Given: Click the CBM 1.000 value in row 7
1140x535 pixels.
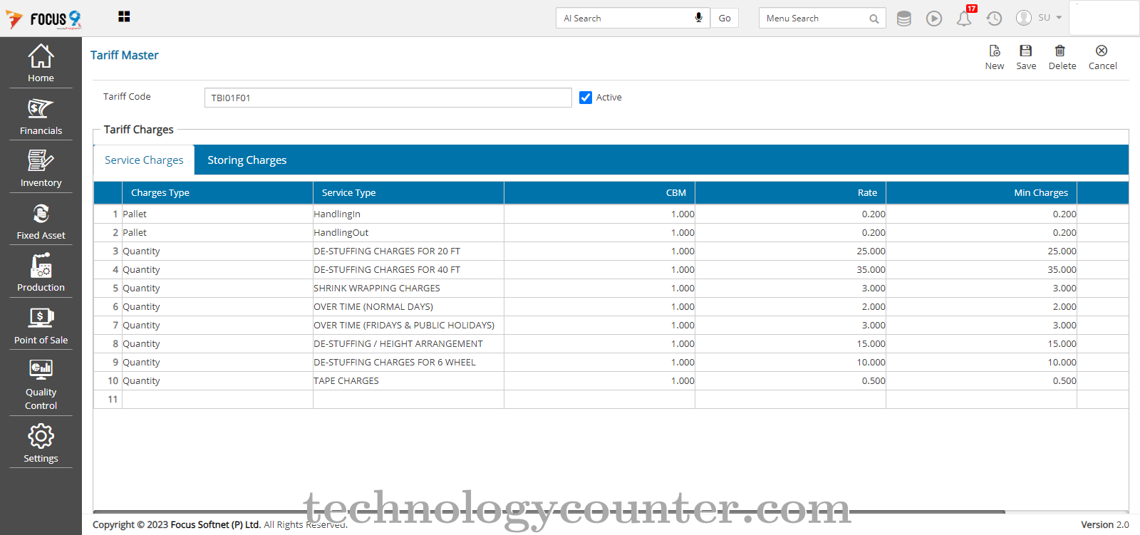Looking at the screenshot, I should coord(599,325).
